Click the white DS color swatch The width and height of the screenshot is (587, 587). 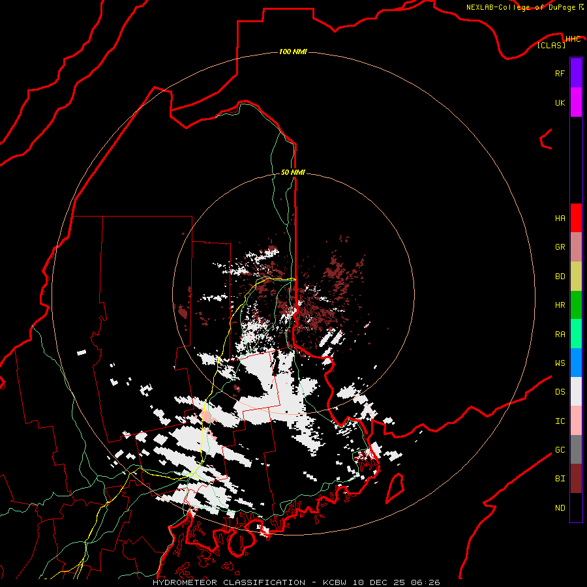(x=576, y=391)
